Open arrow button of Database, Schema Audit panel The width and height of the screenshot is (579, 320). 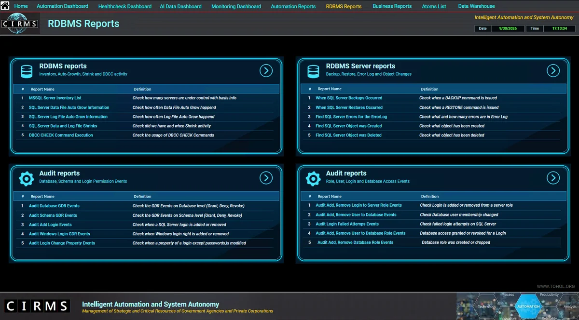click(266, 178)
